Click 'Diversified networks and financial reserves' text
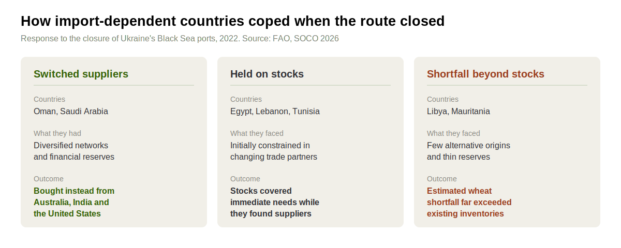621x248 pixels. 74,151
